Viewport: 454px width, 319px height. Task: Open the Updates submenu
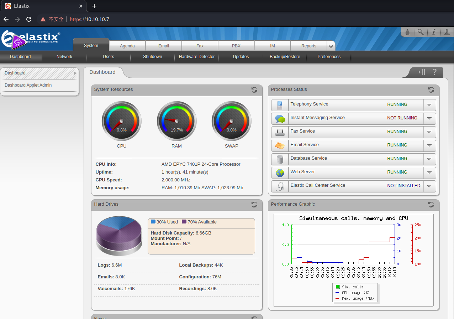tap(241, 57)
